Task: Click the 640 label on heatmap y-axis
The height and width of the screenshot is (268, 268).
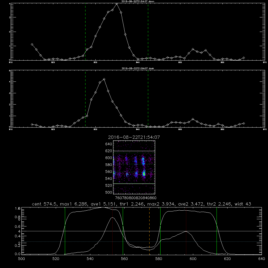Action: point(109,144)
